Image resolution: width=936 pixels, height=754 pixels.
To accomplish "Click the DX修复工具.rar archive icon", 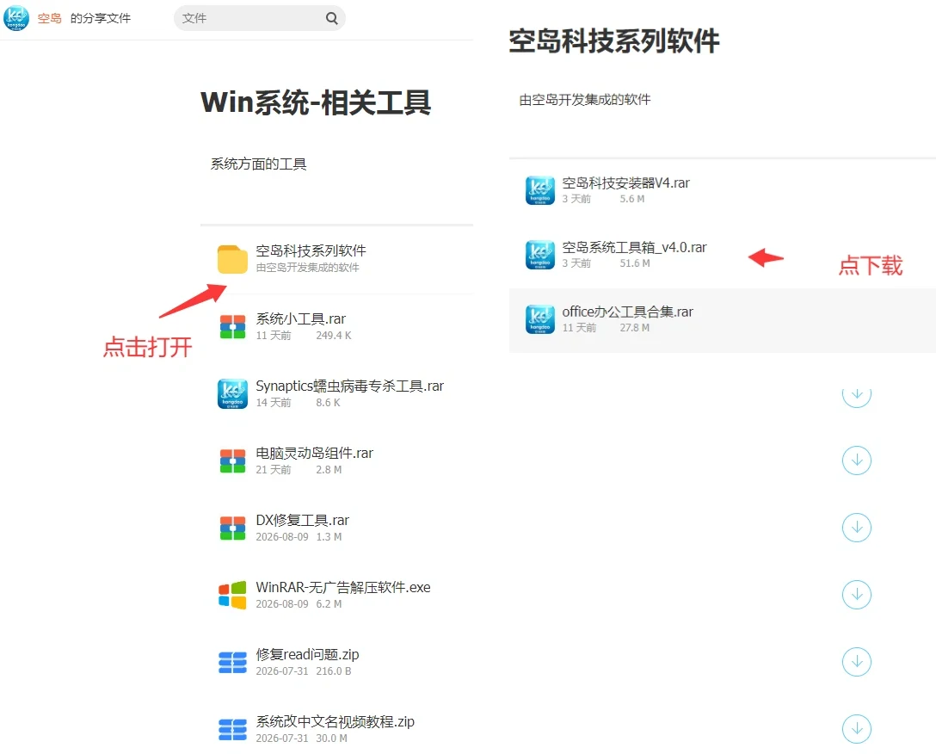I will [232, 528].
